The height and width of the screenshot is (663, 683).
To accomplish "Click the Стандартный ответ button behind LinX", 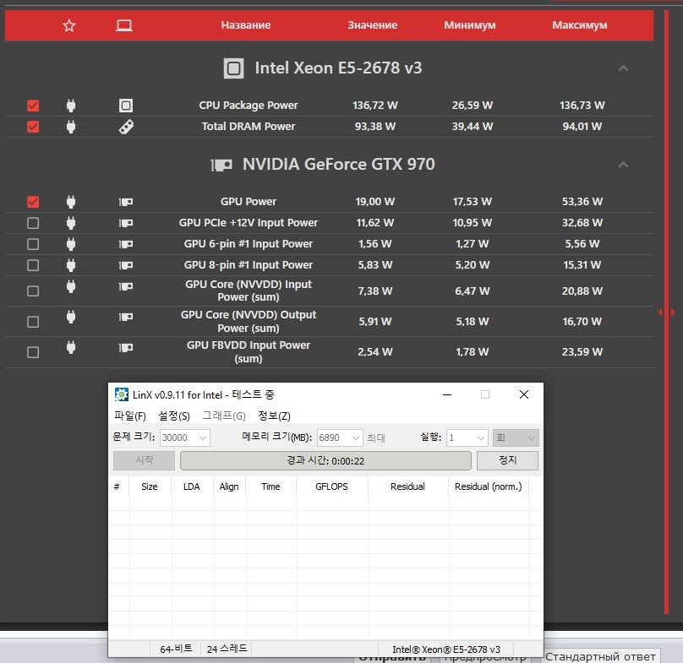I will coord(600,656).
